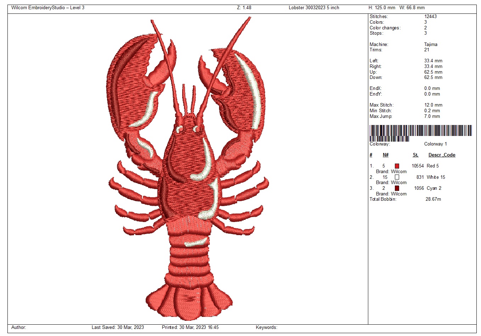Click the underlined N# column header
The image size is (481, 336).
click(386, 155)
